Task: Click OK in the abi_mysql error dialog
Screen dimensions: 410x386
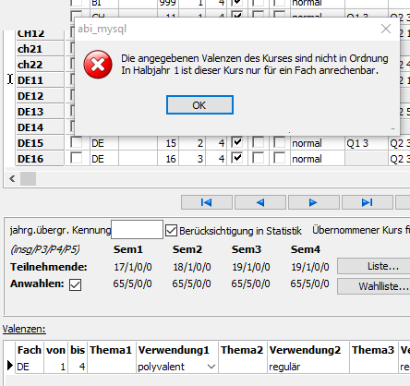Action: click(199, 105)
